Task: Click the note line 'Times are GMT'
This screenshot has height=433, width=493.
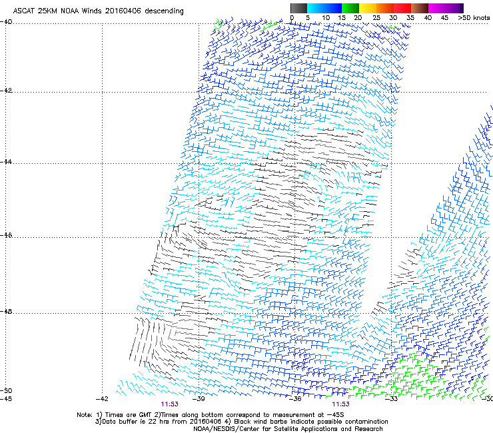Action: pyautogui.click(x=129, y=415)
